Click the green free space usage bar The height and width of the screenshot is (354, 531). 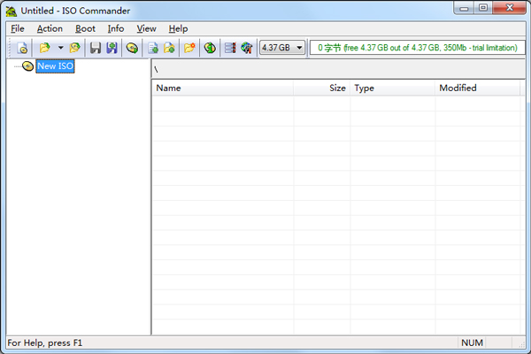418,48
